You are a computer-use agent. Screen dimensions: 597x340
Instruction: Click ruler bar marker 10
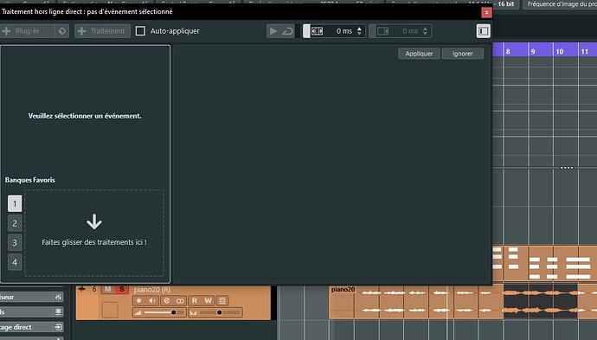(x=559, y=51)
